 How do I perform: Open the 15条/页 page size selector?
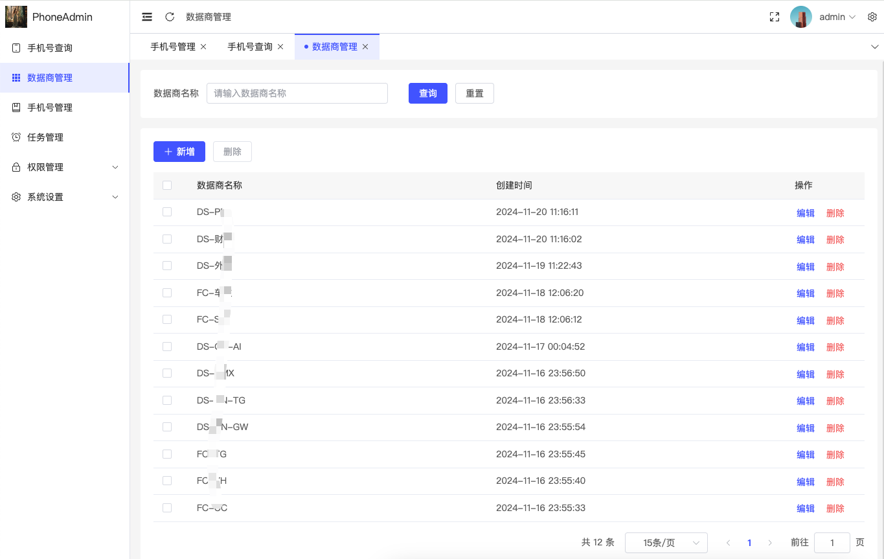pyautogui.click(x=666, y=543)
